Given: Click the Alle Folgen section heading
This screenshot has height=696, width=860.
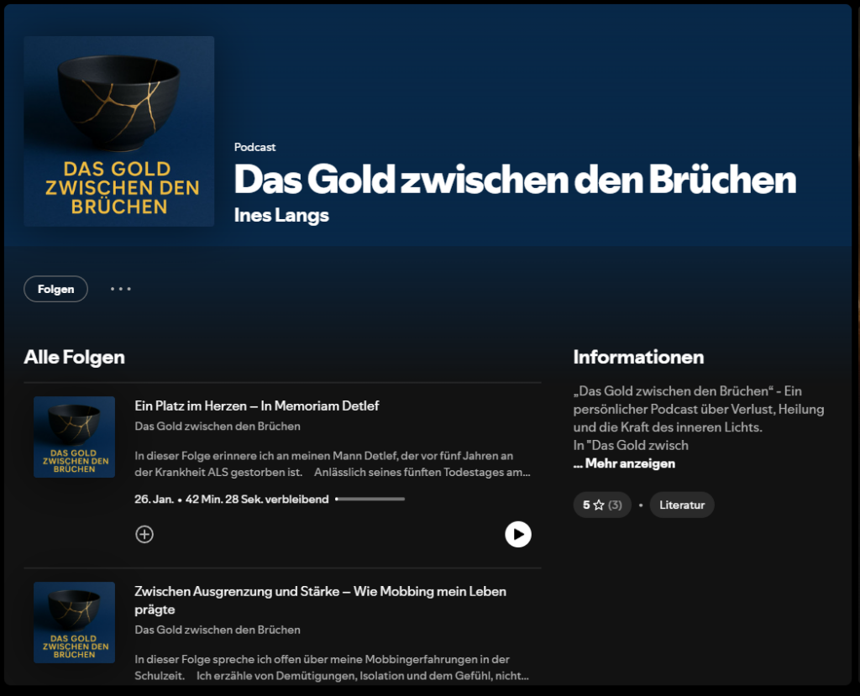Looking at the screenshot, I should tap(74, 357).
